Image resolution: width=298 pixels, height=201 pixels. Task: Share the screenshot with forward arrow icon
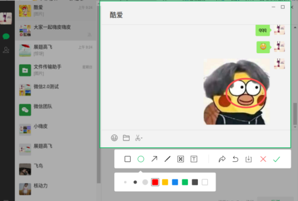coord(222,159)
